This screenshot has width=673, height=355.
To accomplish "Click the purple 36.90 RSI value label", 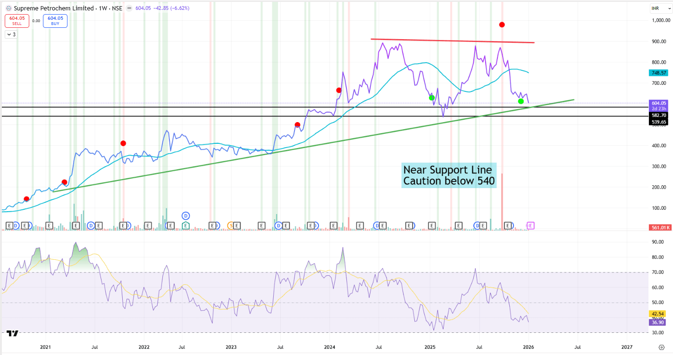I will (658, 322).
